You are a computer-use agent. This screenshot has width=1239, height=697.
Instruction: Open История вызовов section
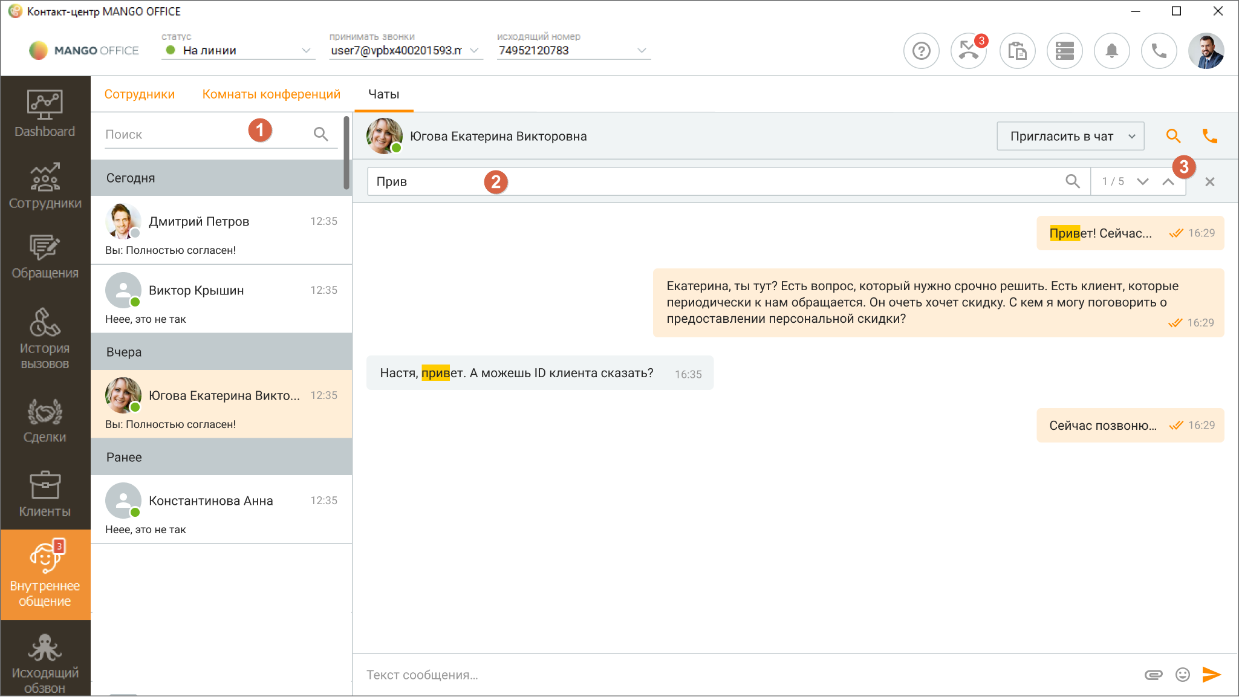point(45,338)
